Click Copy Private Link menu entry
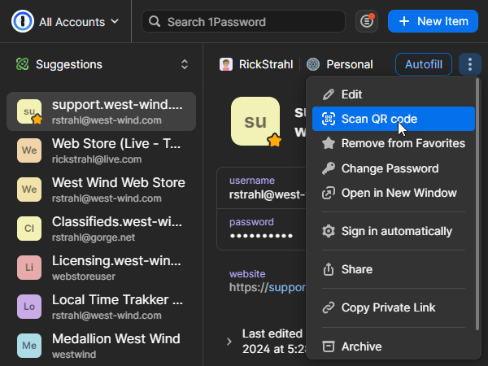488x366 pixels. [388, 307]
